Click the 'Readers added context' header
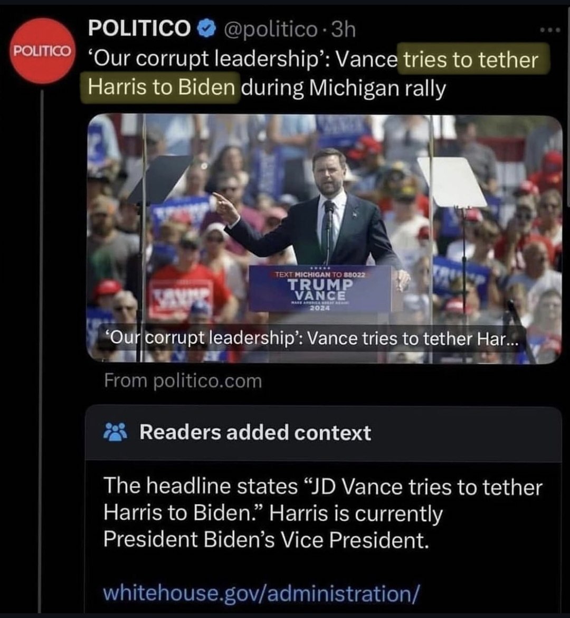Image resolution: width=570 pixels, height=618 pixels. click(x=255, y=433)
